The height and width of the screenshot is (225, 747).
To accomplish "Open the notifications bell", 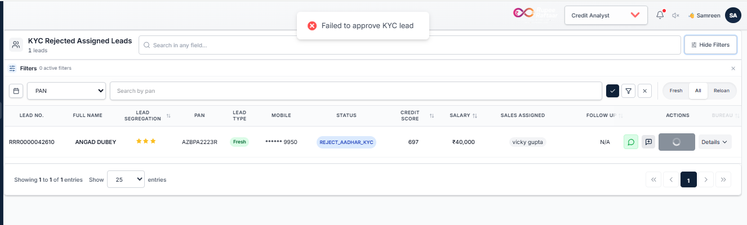I will point(660,16).
